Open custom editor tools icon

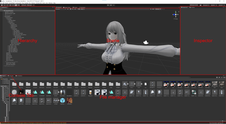(x=19, y=5)
